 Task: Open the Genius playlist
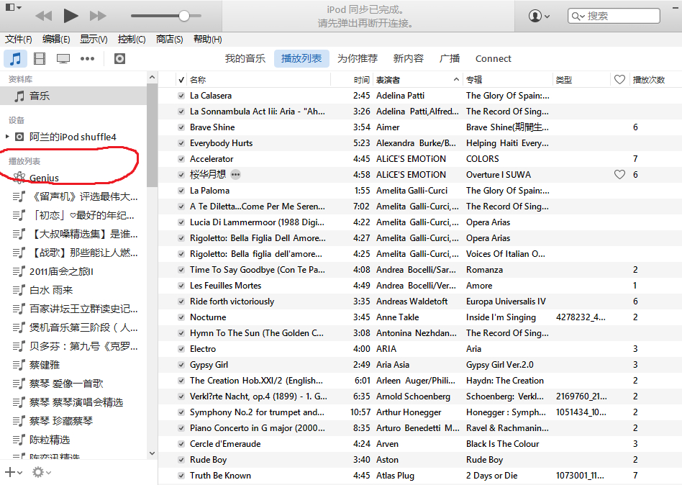(43, 178)
